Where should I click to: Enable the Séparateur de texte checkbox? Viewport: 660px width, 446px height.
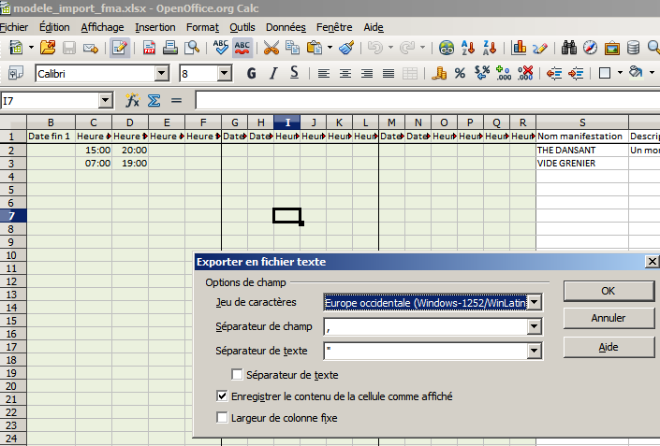(238, 375)
